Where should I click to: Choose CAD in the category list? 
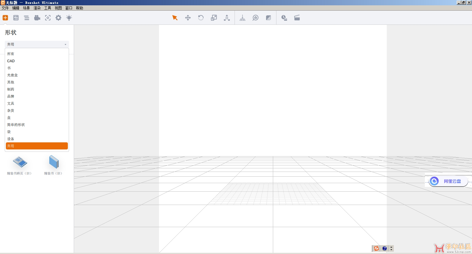click(37, 61)
